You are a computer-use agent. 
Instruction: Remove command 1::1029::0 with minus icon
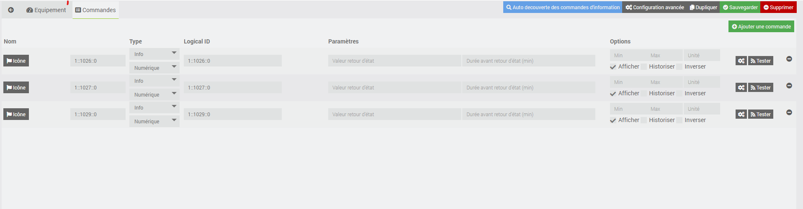[x=789, y=112]
